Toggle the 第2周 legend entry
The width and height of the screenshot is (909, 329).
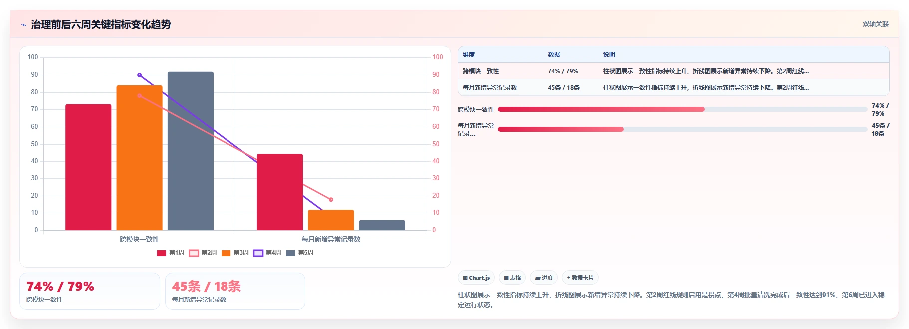[203, 253]
